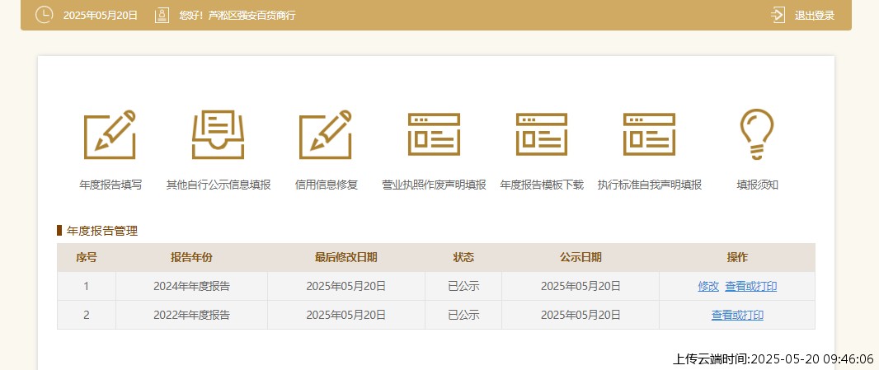This screenshot has width=879, height=370.
Task: Click the header date 2025年05月20日
Action: (x=101, y=16)
